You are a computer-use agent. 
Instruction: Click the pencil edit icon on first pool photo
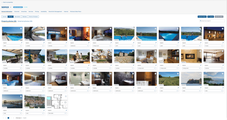(x=22, y=43)
